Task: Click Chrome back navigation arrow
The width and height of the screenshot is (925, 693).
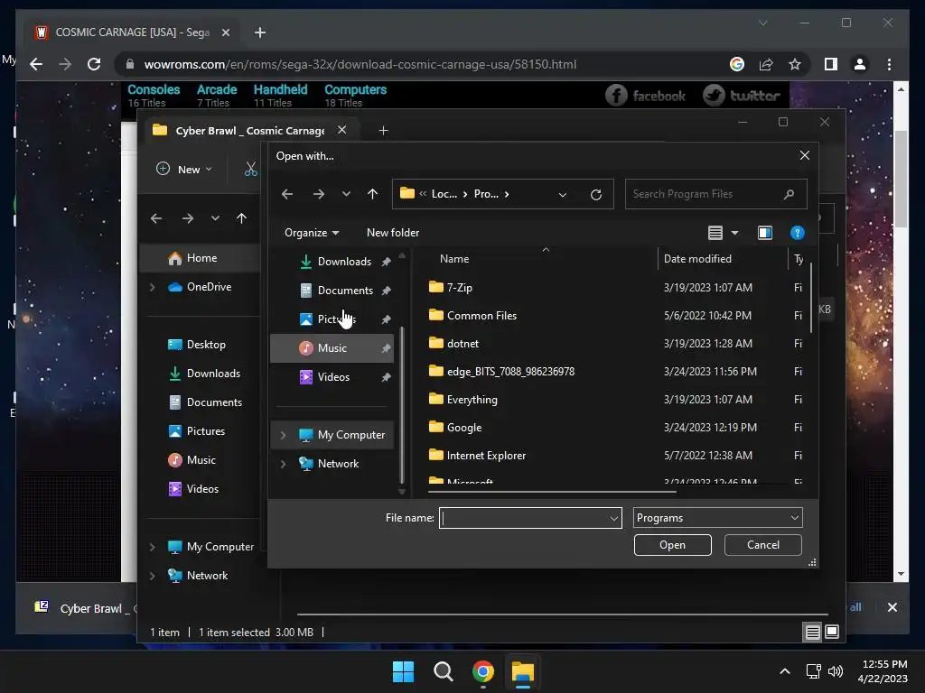Action: [36, 64]
